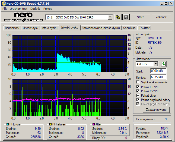Click PI Failures total 3366
This screenshot has width=175, height=142.
(81, 137)
